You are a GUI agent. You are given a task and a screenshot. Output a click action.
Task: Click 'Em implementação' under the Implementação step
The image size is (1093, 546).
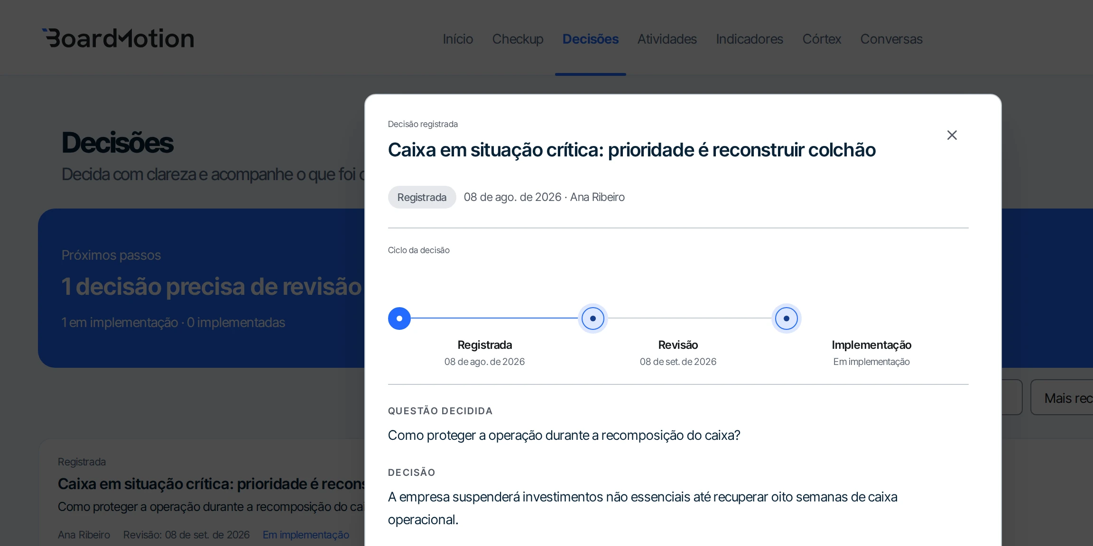point(871,362)
